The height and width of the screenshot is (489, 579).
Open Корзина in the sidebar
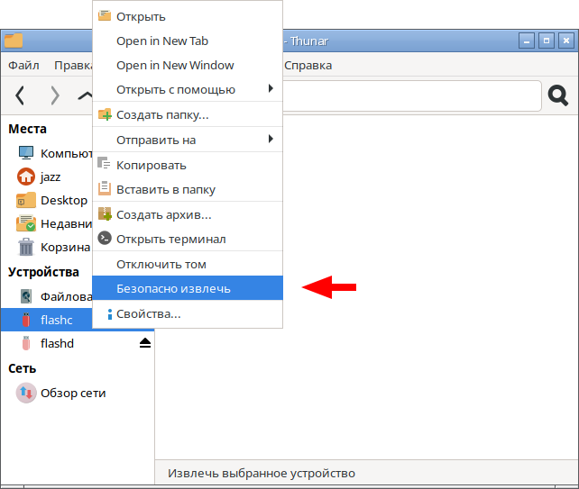point(47,247)
